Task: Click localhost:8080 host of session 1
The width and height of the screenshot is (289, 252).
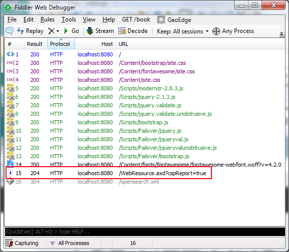Action: (x=95, y=54)
